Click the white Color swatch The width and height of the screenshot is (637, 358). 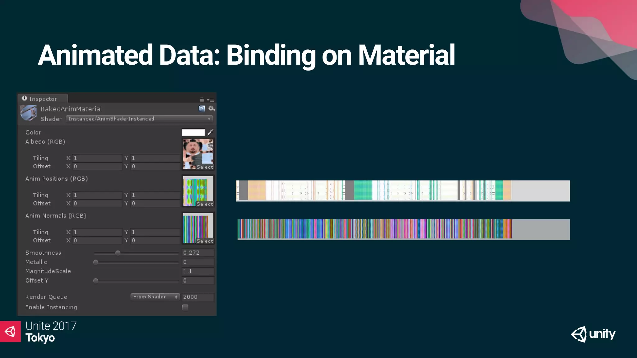pyautogui.click(x=193, y=132)
